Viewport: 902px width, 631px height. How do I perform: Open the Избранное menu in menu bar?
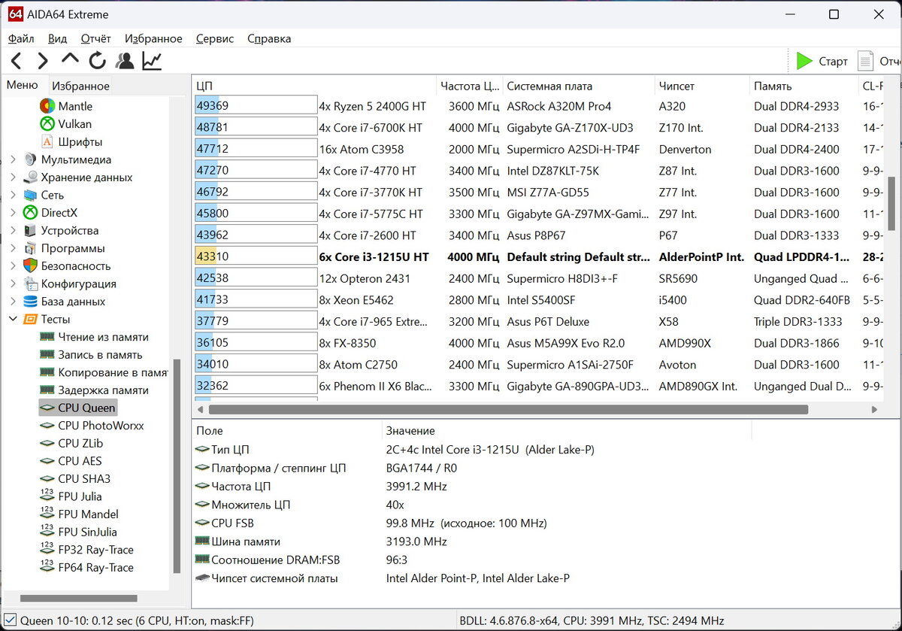[x=153, y=38]
